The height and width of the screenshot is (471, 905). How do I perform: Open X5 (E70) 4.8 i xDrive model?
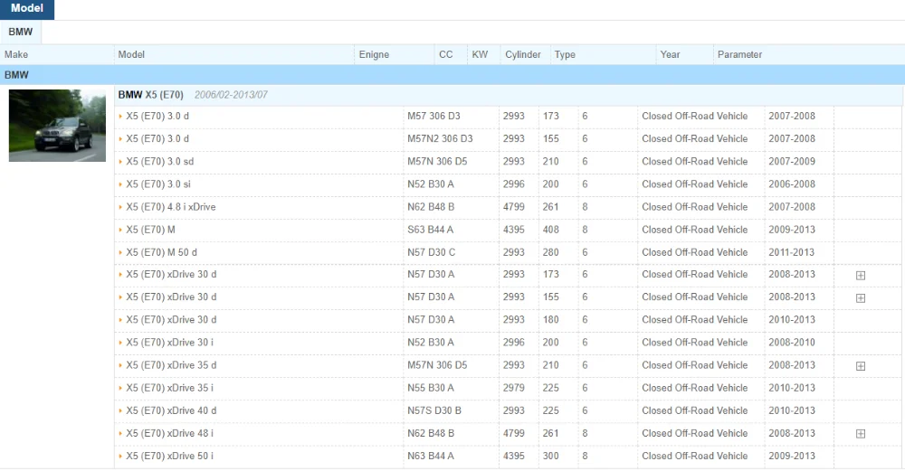tap(171, 206)
